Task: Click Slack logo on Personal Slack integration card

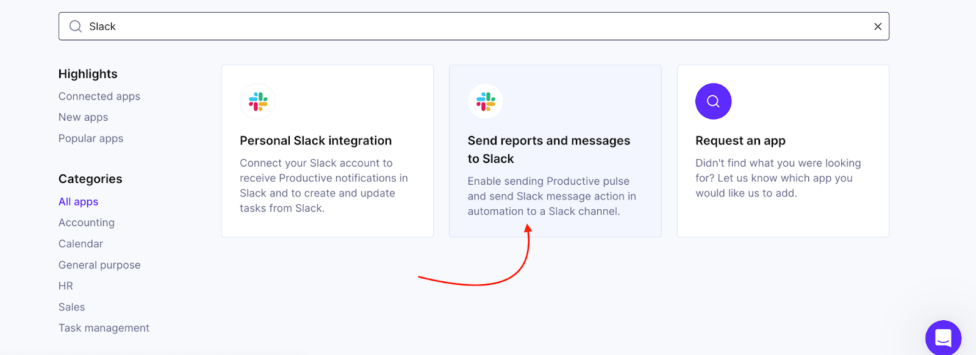Action: [x=258, y=101]
